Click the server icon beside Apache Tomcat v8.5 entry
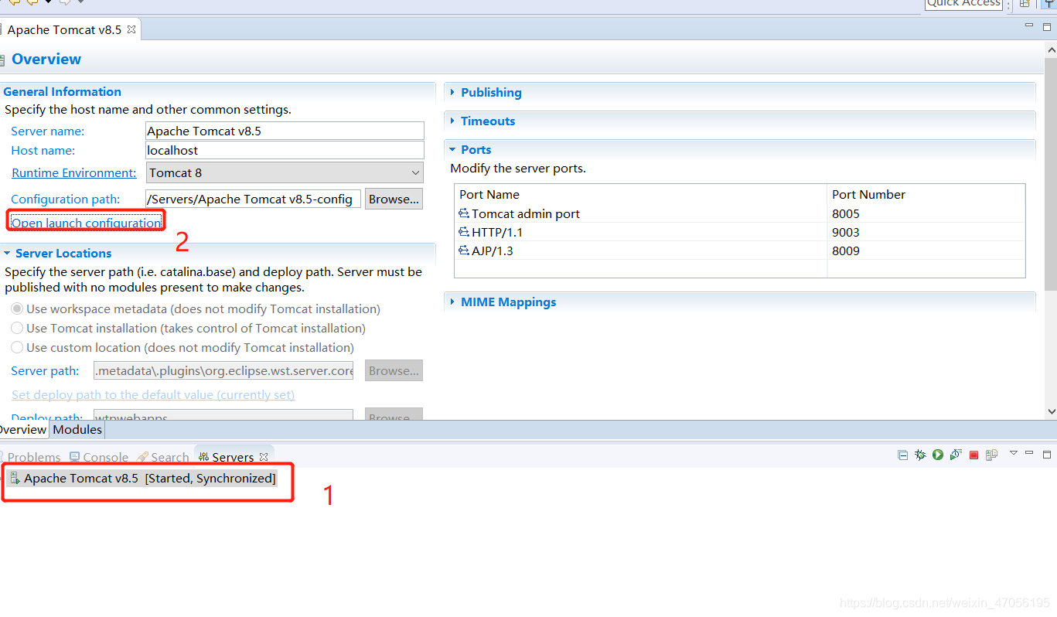The width and height of the screenshot is (1057, 617). 15,478
